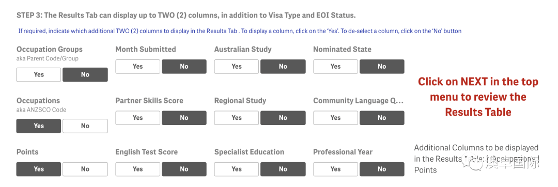Show the Nominated State column with Yes
Screen dimensions: 558x187
[x=336, y=67]
